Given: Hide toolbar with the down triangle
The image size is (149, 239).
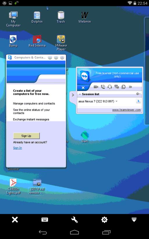Looking at the screenshot, I should tap(134, 220).
